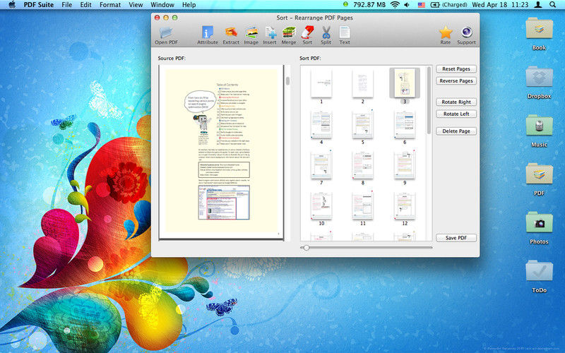Screen dimensions: 565x353
Task: Click the Rate star icon
Action: [446, 35]
